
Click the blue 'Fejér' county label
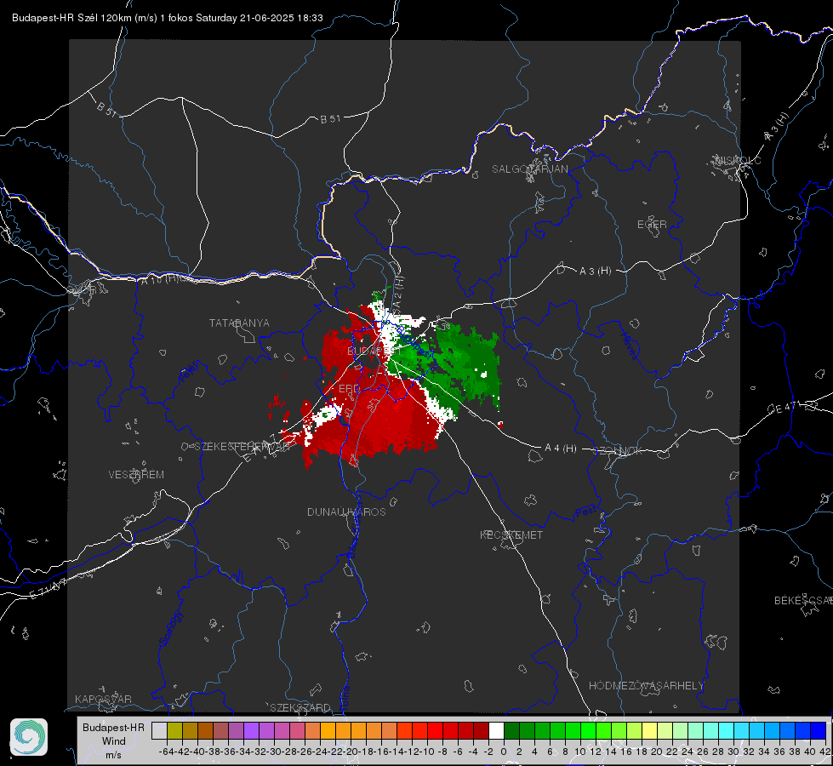(x=191, y=371)
